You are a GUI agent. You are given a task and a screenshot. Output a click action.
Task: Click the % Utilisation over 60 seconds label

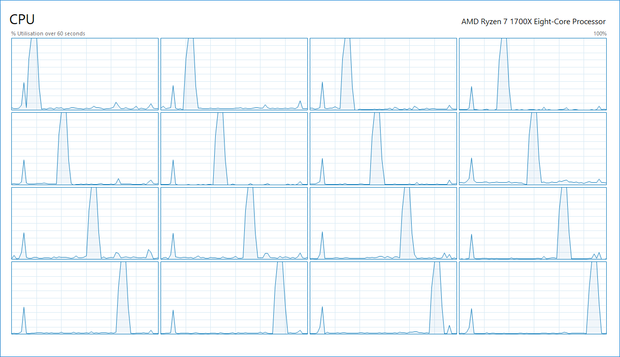point(48,33)
